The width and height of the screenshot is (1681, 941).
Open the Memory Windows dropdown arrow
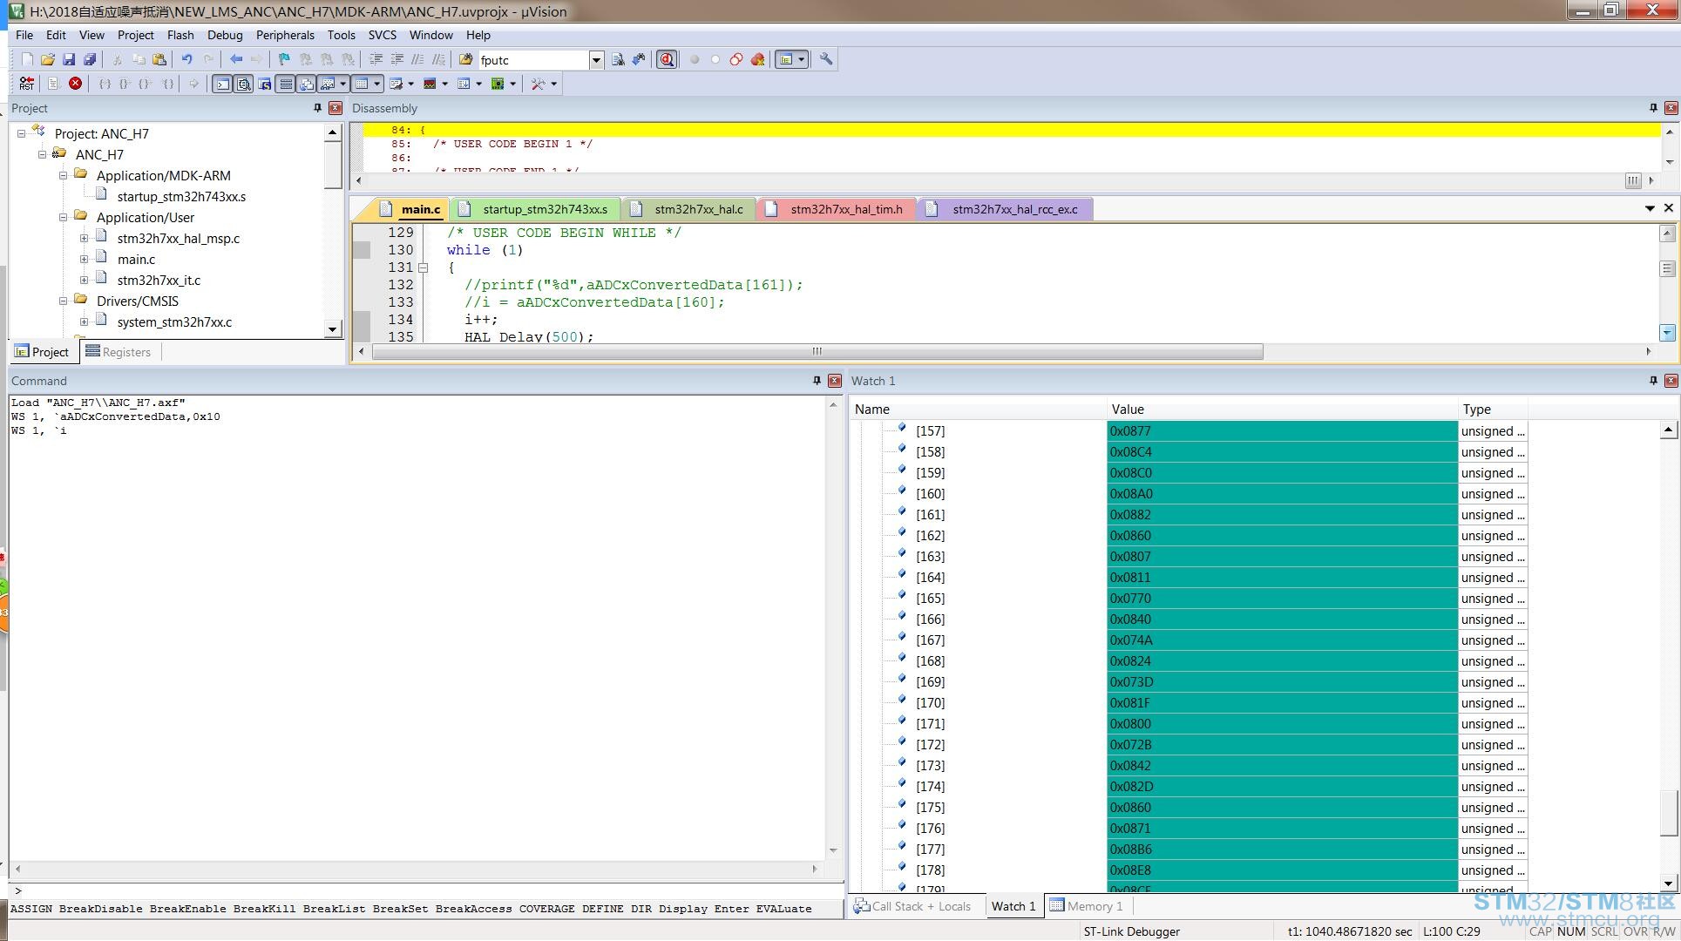point(377,84)
